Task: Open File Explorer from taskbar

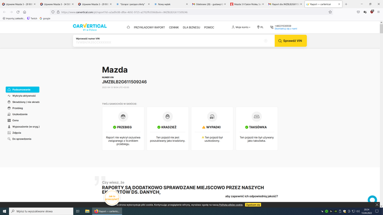Action: pos(87,211)
